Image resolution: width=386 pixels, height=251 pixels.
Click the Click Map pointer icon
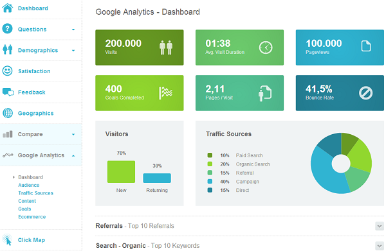coord(7,239)
